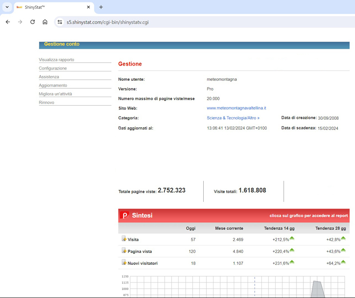Viewport: 355px width, 298px height.
Task: Click the timestamp 13:06:41 13/02/2024 GMT+0100
Action: coord(237,128)
